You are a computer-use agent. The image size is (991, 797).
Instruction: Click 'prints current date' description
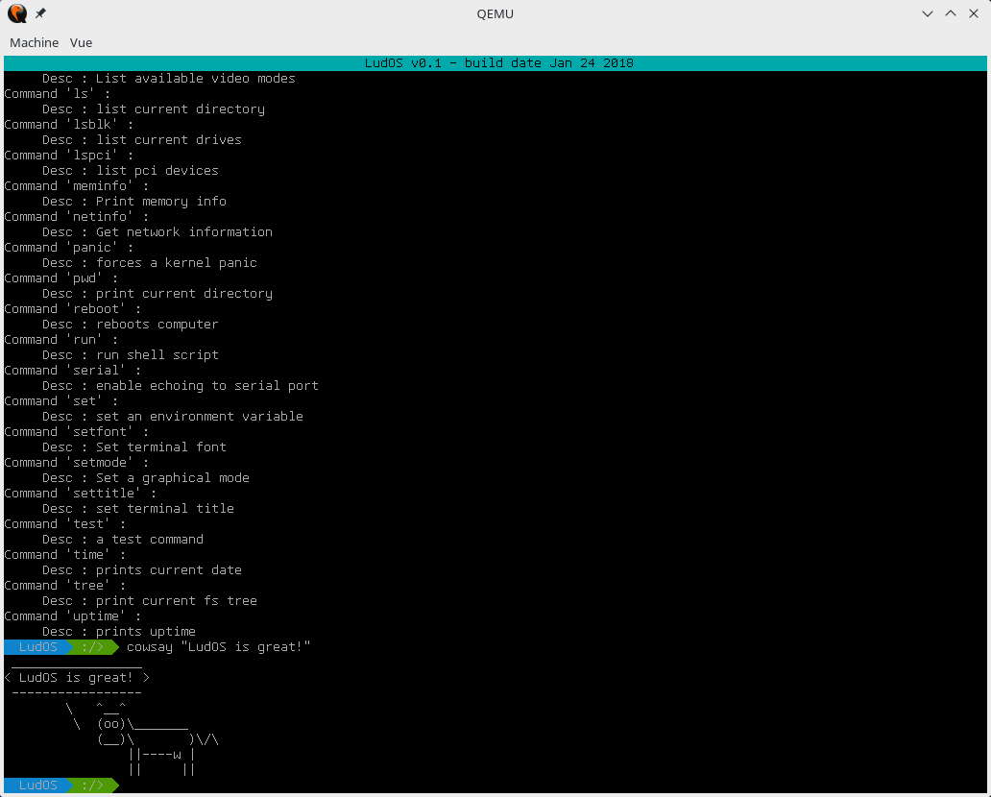click(x=169, y=569)
